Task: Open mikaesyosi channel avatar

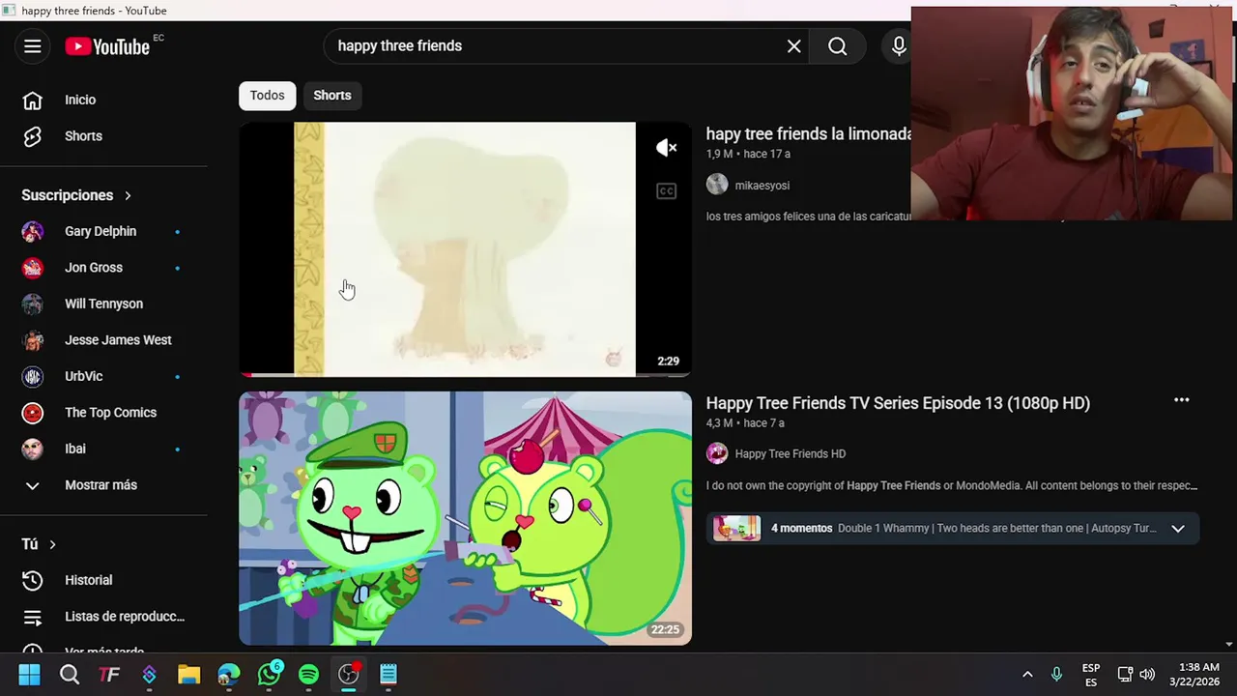Action: (x=717, y=185)
